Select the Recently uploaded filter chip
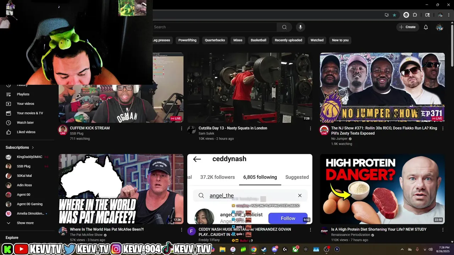The image size is (454, 255). pyautogui.click(x=288, y=40)
